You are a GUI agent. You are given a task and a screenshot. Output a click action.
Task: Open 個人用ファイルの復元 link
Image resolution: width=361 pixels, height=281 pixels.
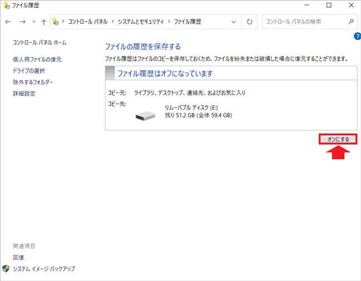37,59
